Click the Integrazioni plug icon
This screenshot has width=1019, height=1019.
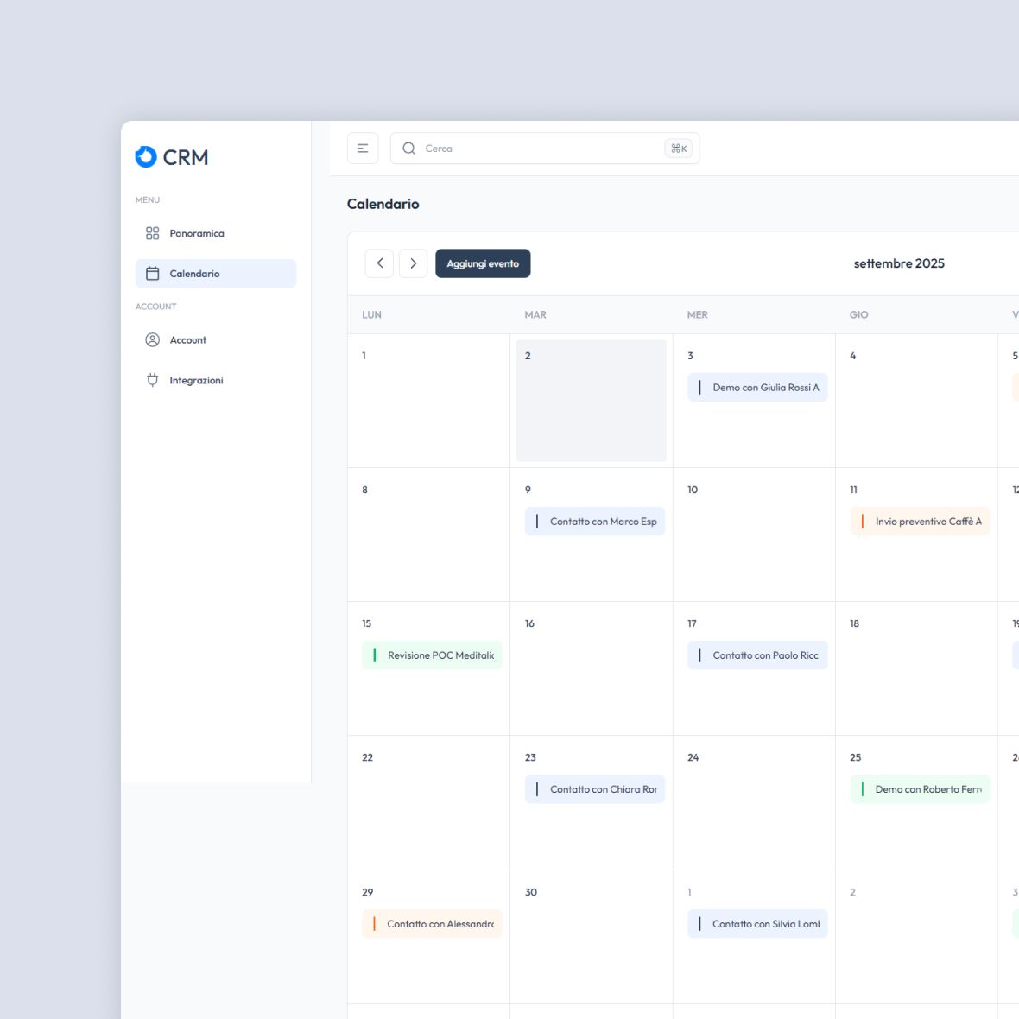click(152, 380)
